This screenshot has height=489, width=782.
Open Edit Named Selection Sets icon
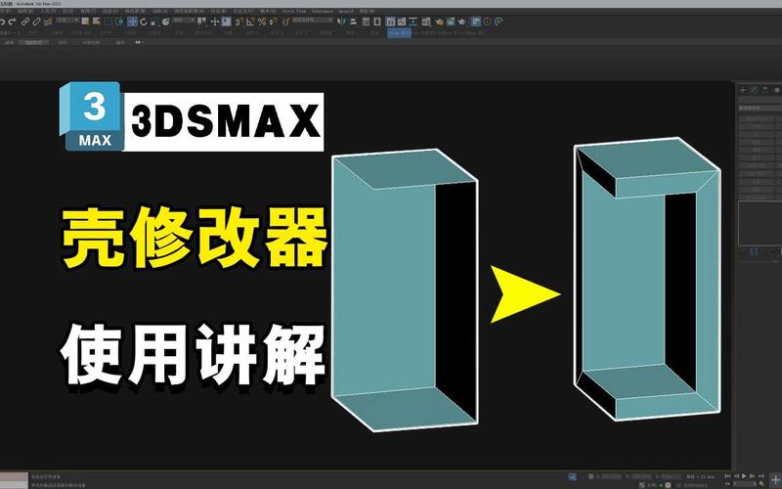point(285,22)
